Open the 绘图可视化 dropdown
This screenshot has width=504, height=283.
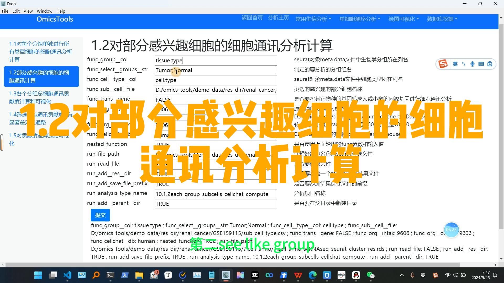pyautogui.click(x=403, y=19)
